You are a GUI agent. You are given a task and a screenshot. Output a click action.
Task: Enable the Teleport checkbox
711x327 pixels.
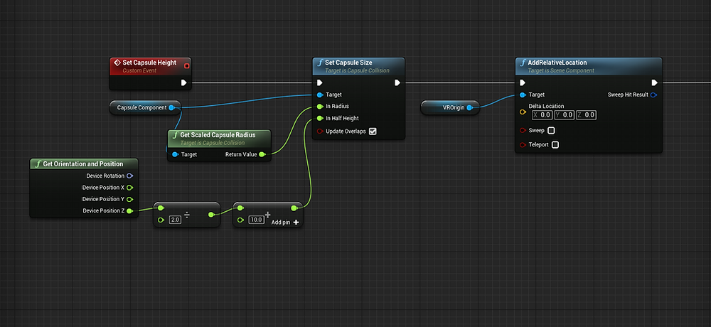pyautogui.click(x=555, y=145)
